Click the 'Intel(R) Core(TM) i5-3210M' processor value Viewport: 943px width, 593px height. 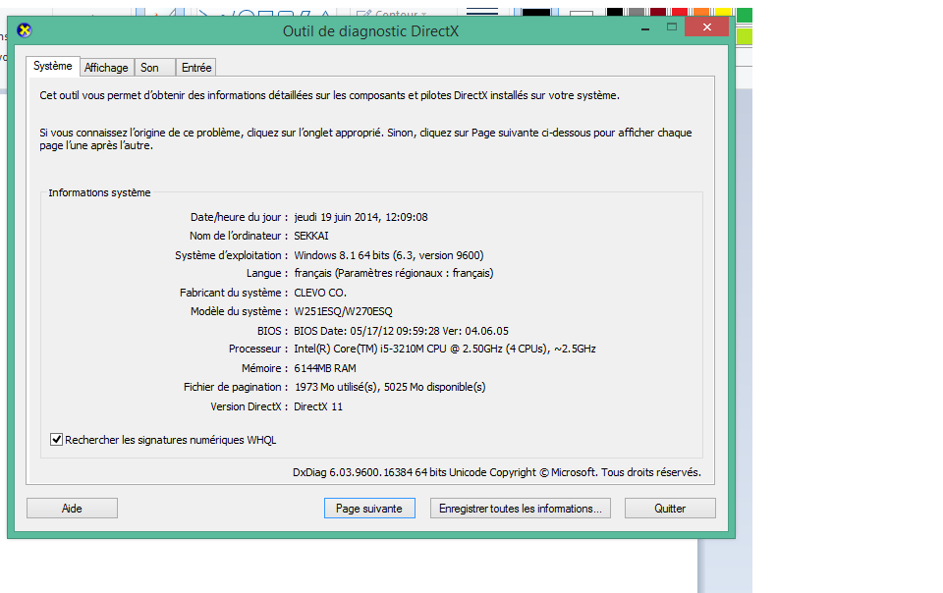click(445, 349)
